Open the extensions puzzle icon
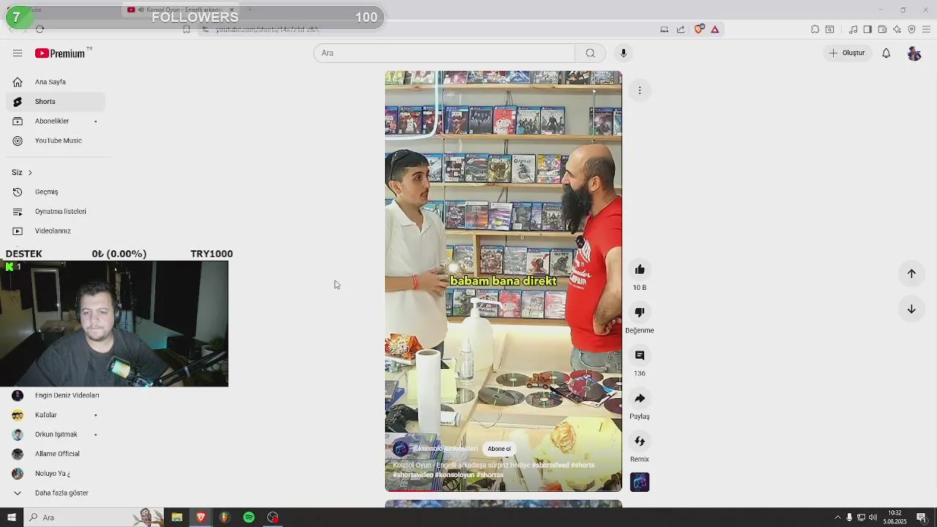Screen dimensions: 937x527 pyautogui.click(x=815, y=29)
